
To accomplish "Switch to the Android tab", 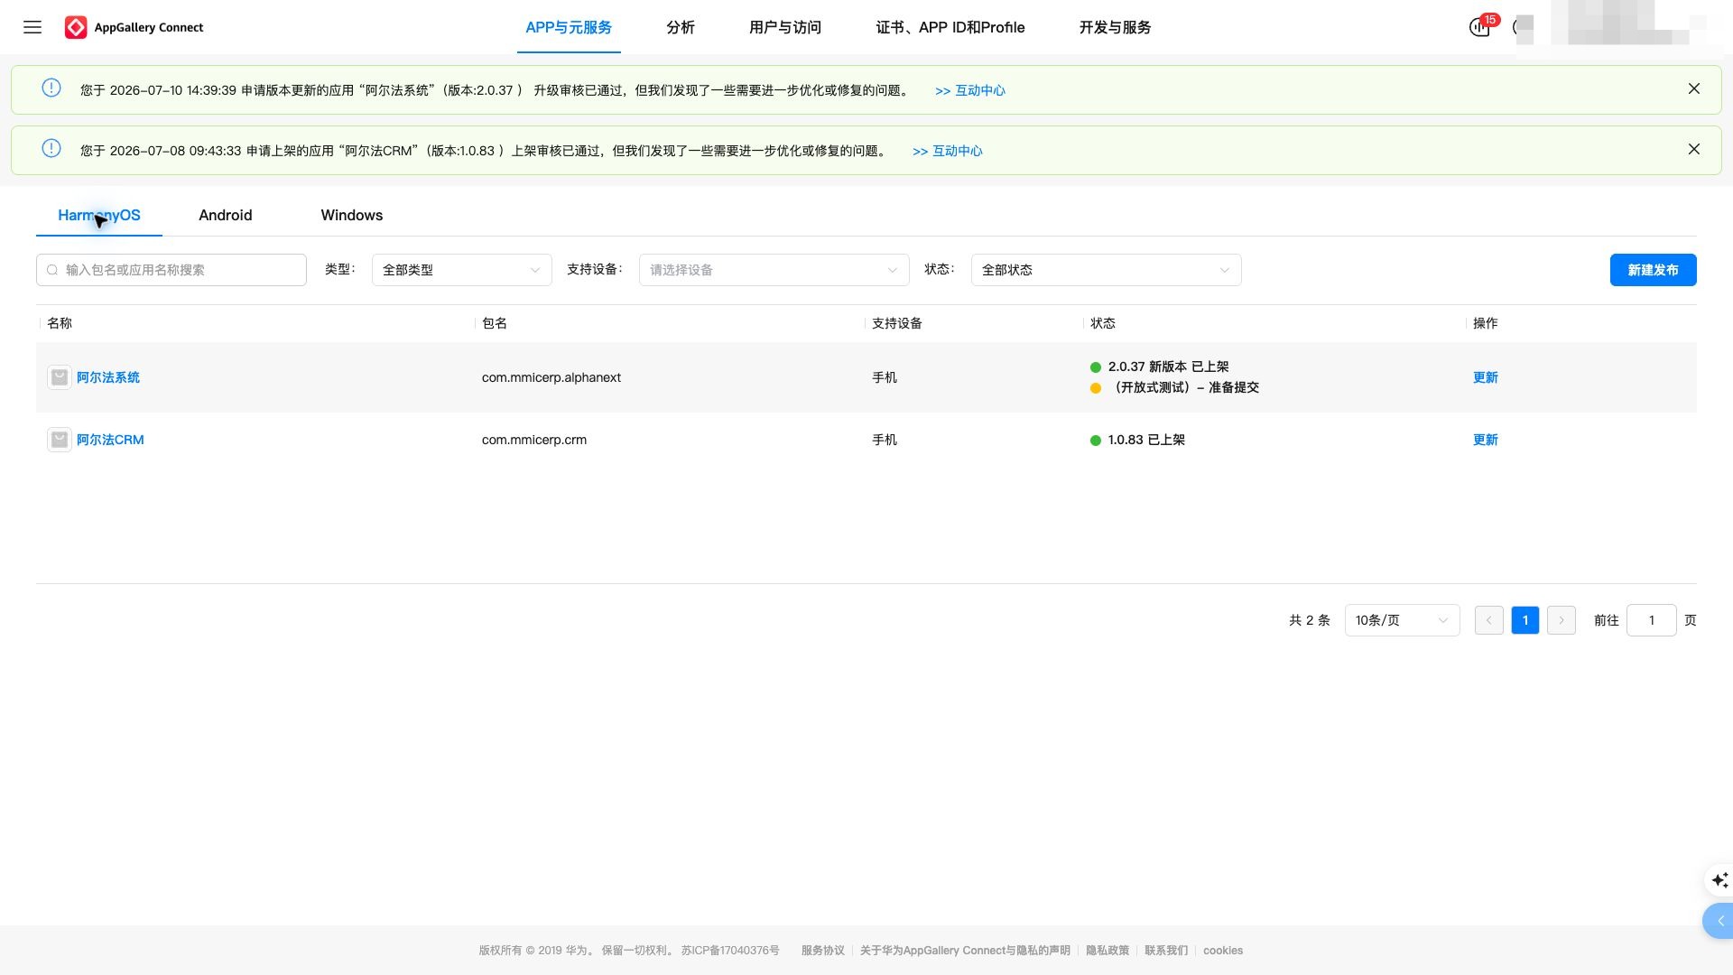I will pyautogui.click(x=226, y=215).
